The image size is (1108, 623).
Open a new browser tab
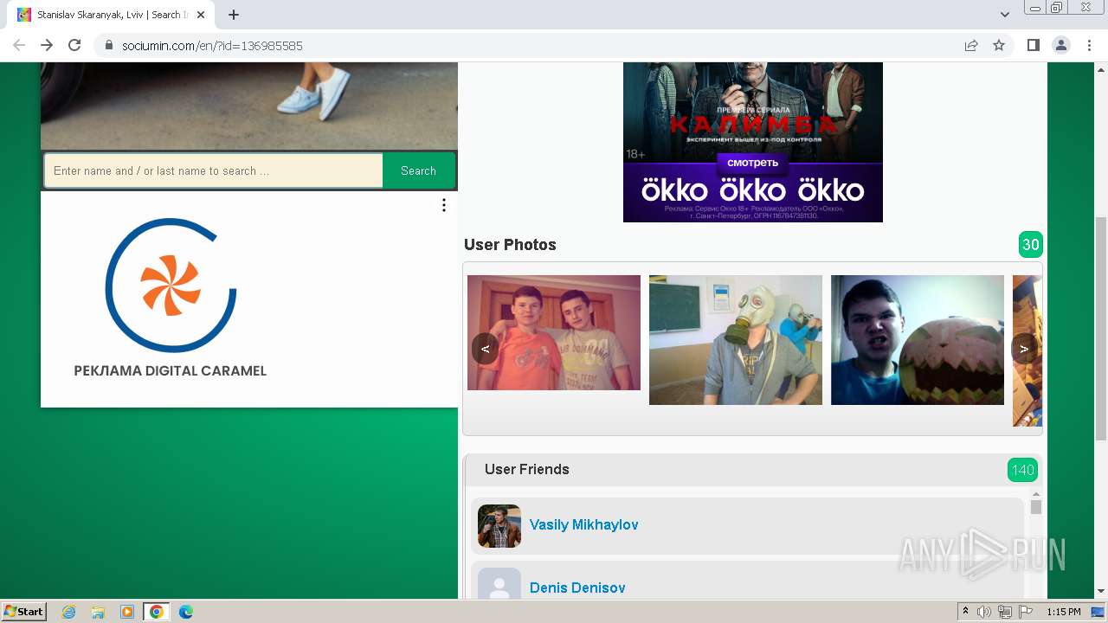coord(234,15)
